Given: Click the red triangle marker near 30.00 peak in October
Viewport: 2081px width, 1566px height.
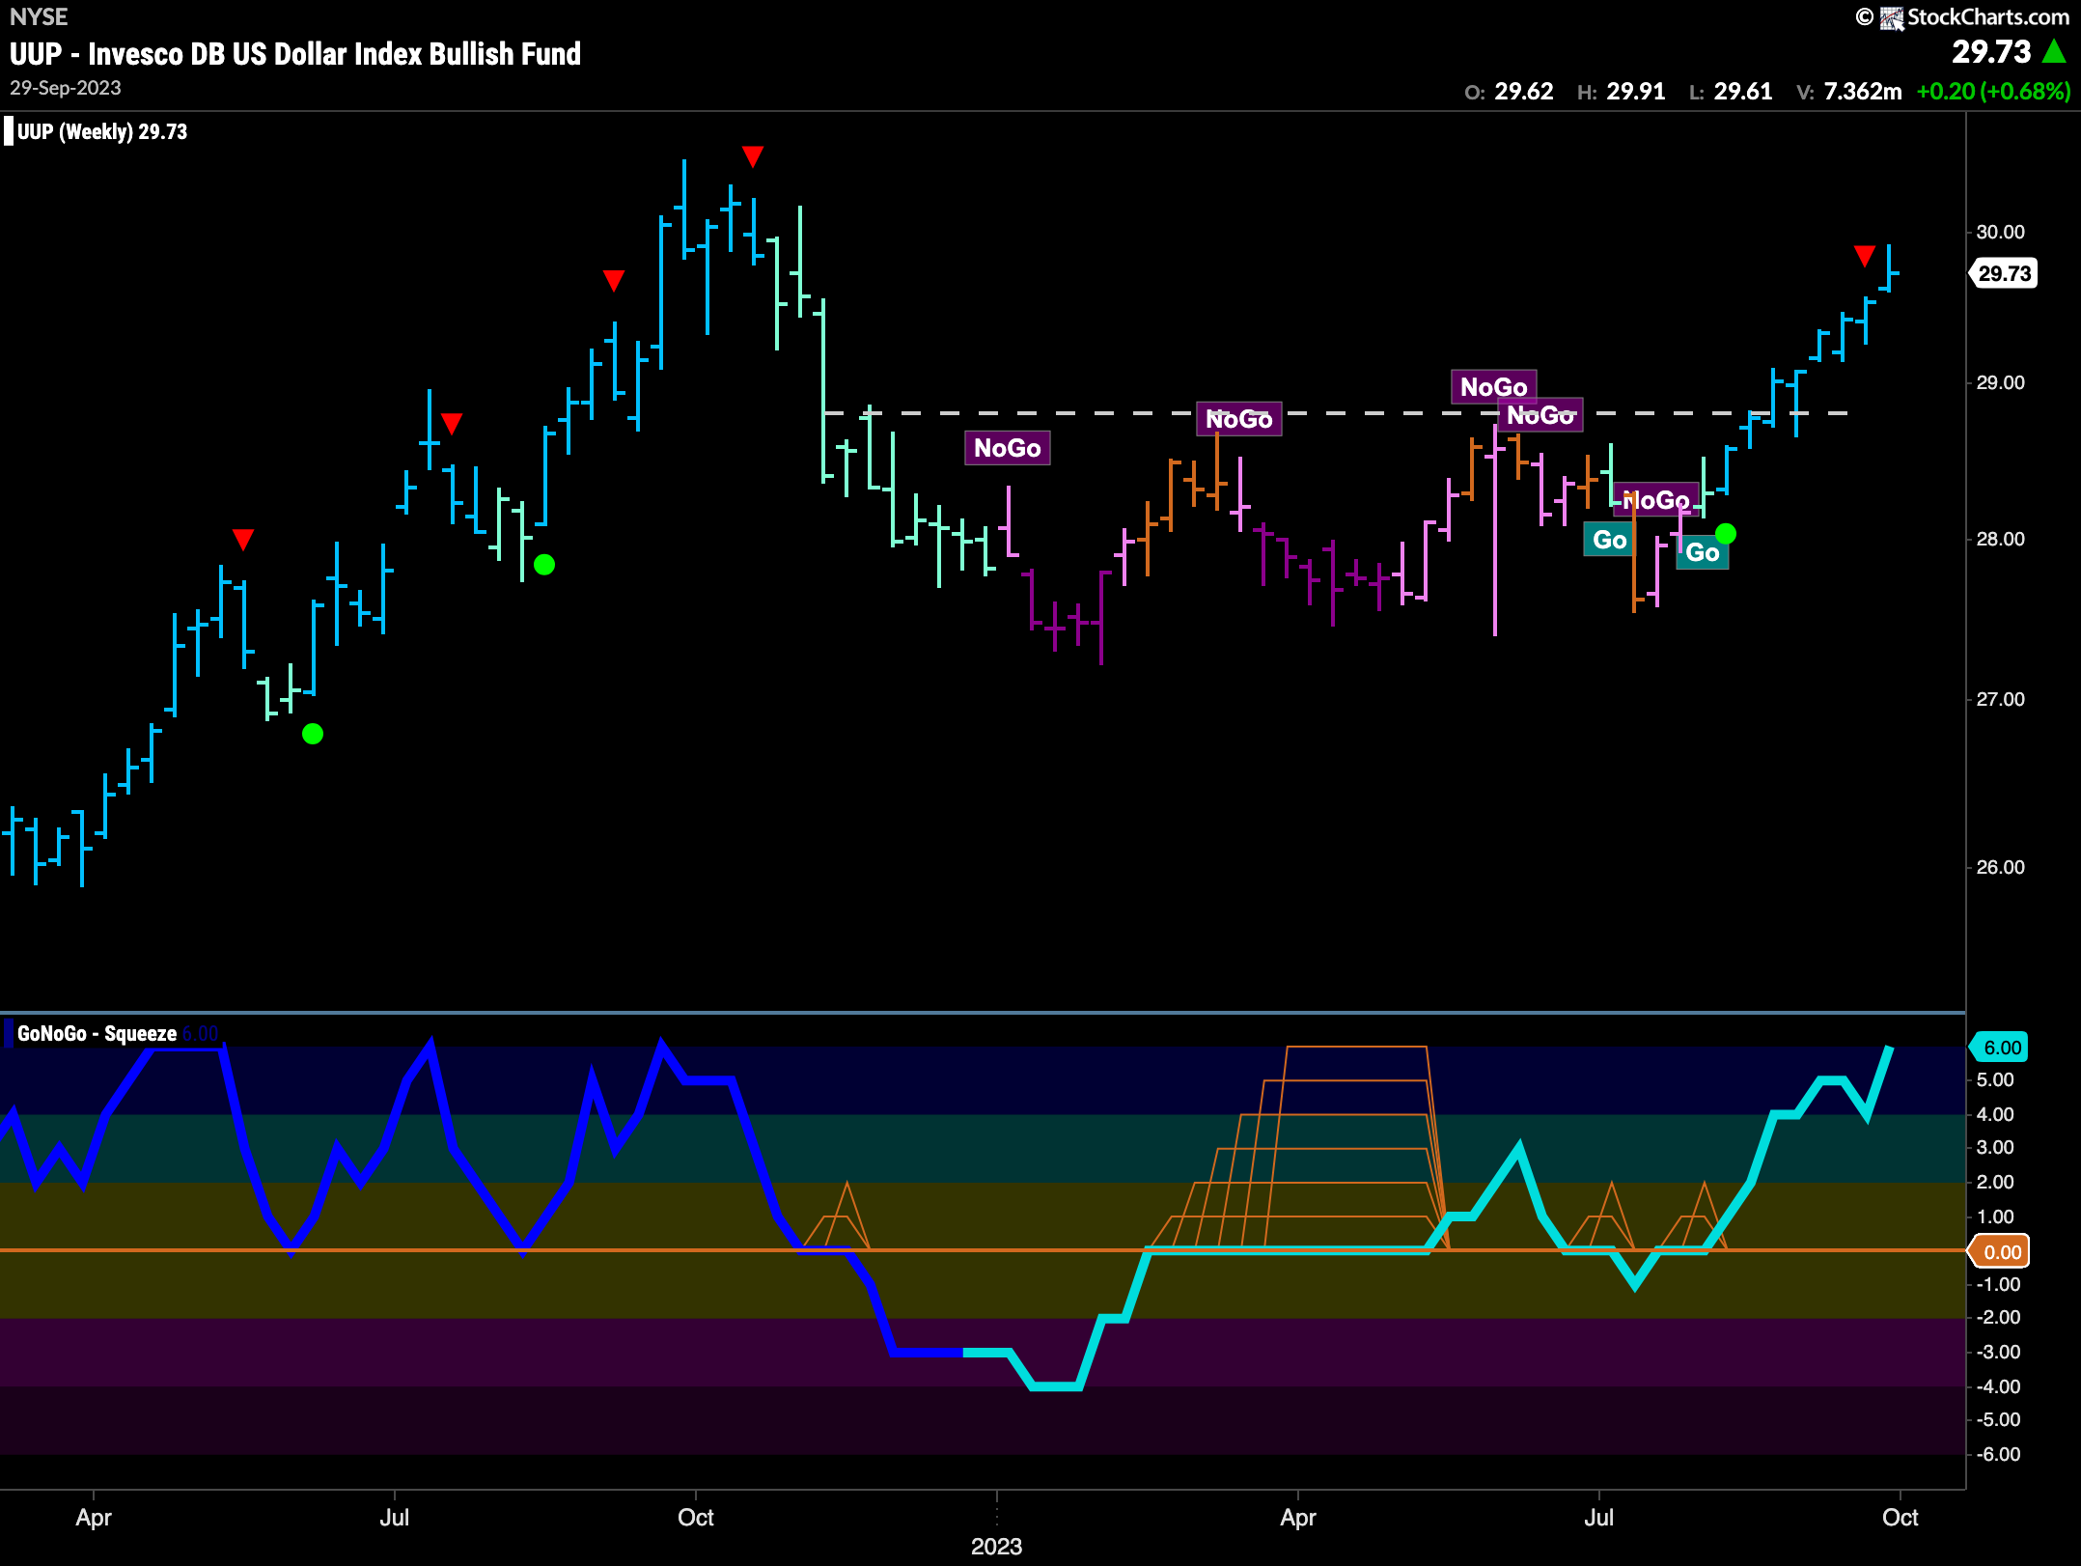Looking at the screenshot, I should tap(753, 156).
